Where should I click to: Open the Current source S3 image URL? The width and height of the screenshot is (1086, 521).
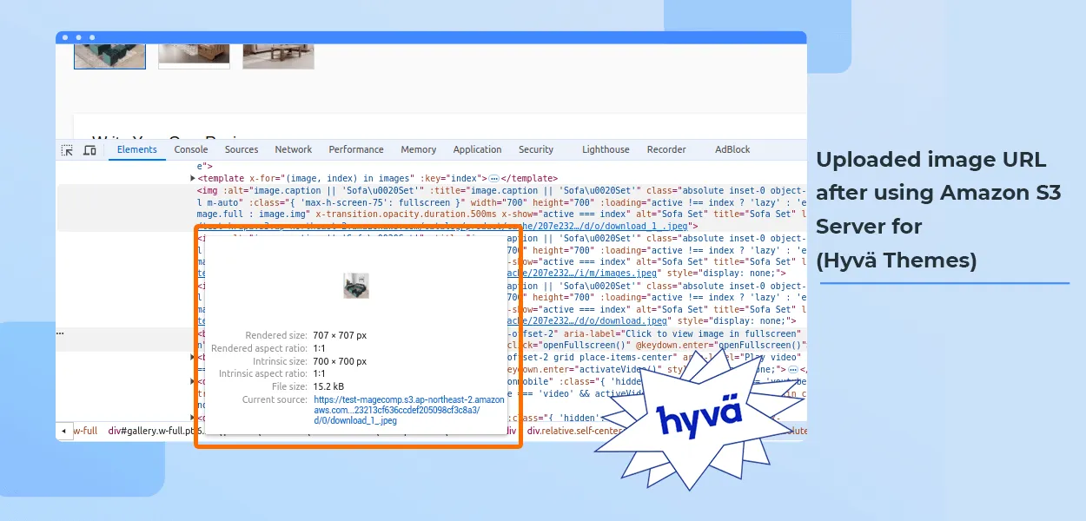coord(408,410)
